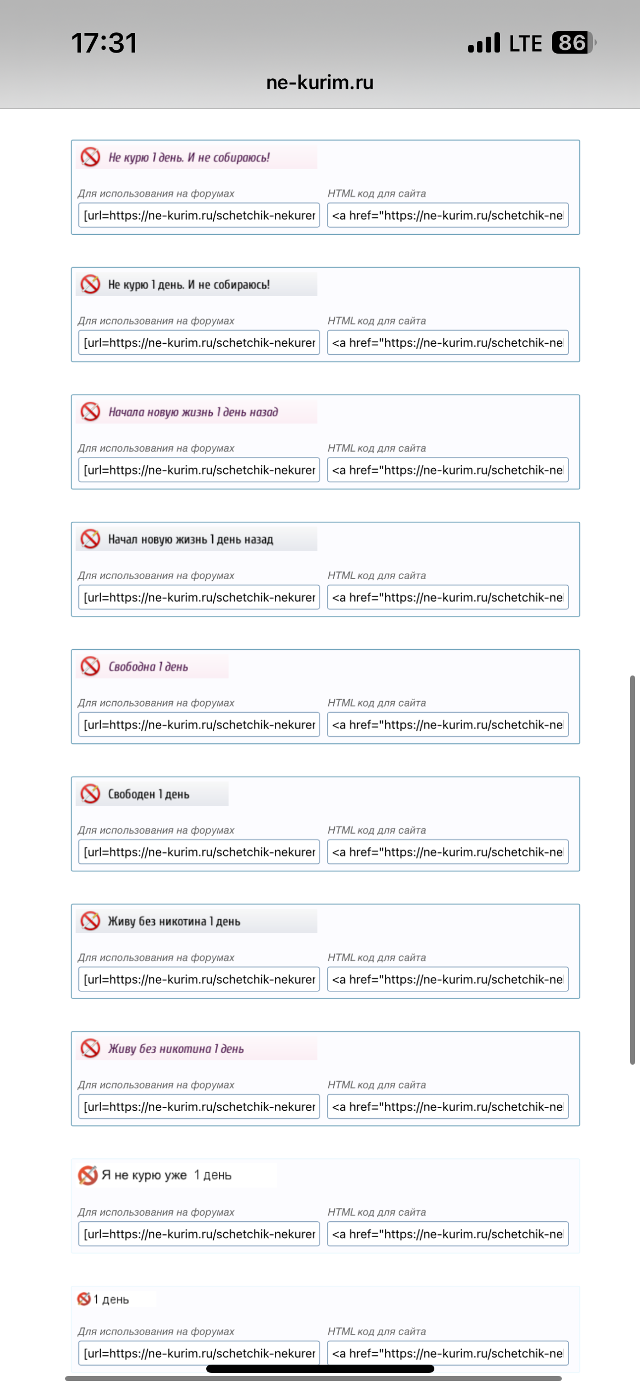
Task: Tap the gray "Не курю 1 день. И не собираюсь!" text
Action: pos(189,285)
